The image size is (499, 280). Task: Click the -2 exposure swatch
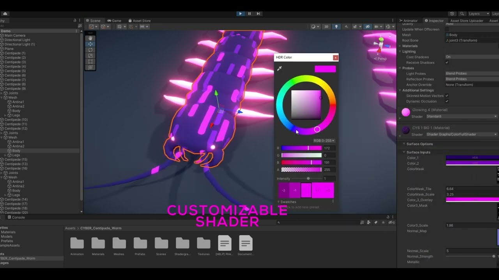tap(283, 190)
